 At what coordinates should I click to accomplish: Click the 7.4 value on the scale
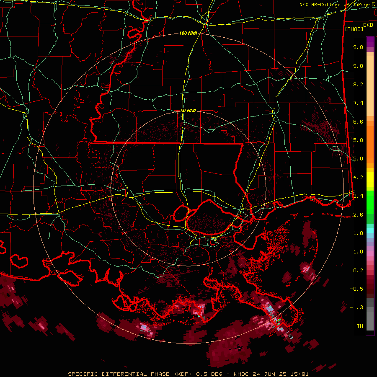click(x=358, y=103)
